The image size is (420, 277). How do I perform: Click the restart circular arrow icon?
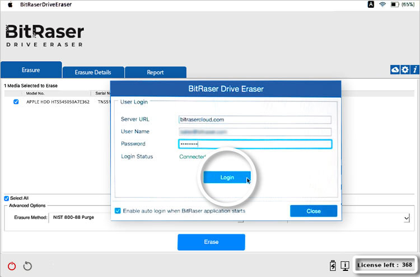[27, 266]
